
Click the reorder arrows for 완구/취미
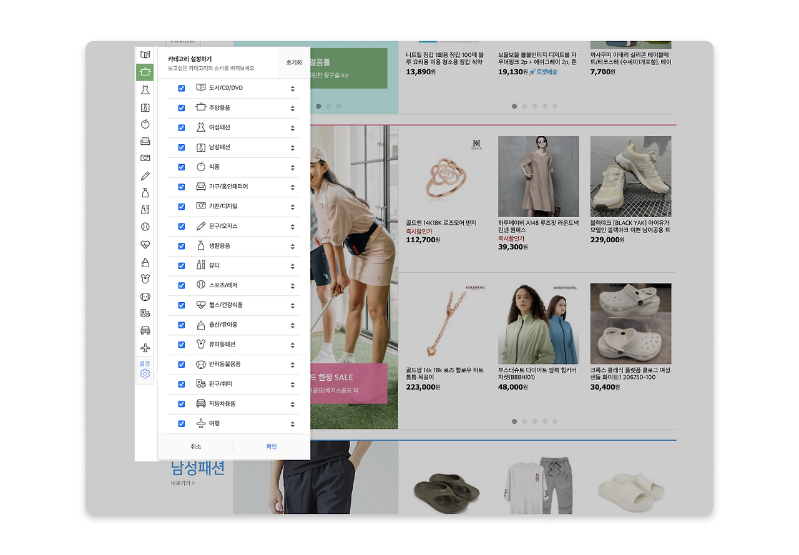pos(292,384)
